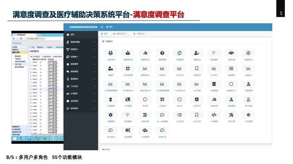This screenshot has height=164, width=293.
Task: Open the 反馈科室 handshake icon tile
Action: point(231,53)
